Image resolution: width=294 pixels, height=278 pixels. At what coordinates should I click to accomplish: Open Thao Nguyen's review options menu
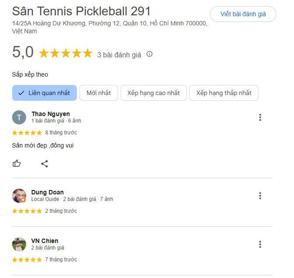click(260, 117)
